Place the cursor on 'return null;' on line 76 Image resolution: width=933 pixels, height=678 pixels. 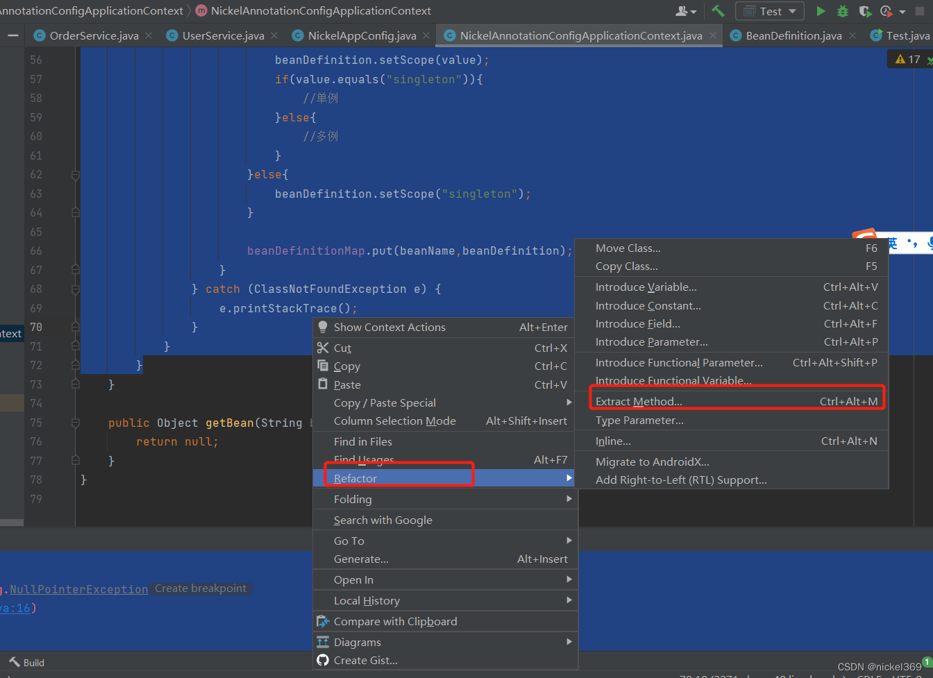coord(177,441)
